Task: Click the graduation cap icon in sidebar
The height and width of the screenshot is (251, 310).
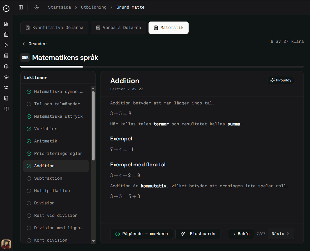Action: point(6,77)
